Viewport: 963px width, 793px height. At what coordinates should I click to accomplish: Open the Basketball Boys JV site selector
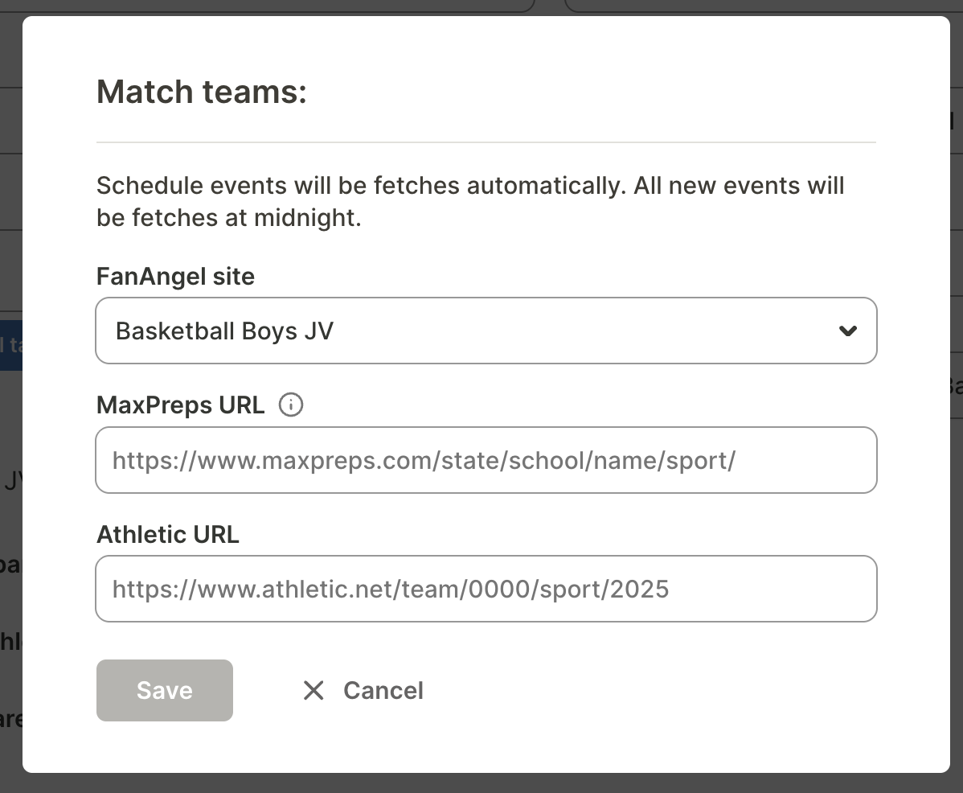486,331
